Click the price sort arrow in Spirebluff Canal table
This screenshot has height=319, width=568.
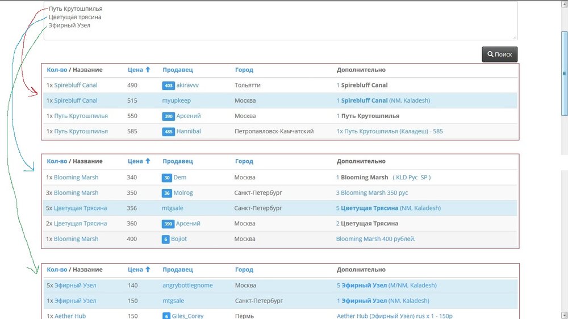[148, 70]
